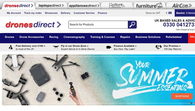Viewport: 195px width, 111px height.
Task: Open the furniture123 site tab
Action: [x=150, y=6]
